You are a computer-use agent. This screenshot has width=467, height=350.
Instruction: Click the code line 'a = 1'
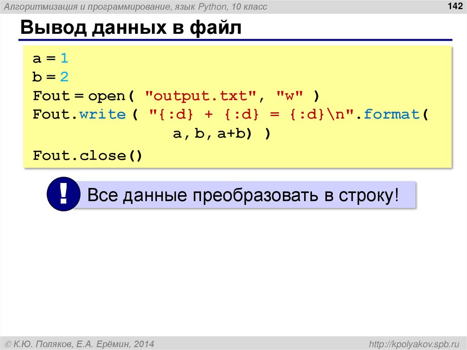click(51, 58)
